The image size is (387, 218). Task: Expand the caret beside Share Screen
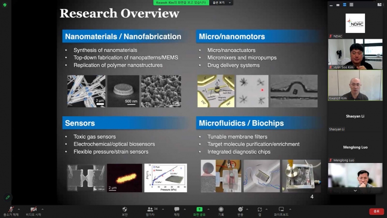click(208, 209)
